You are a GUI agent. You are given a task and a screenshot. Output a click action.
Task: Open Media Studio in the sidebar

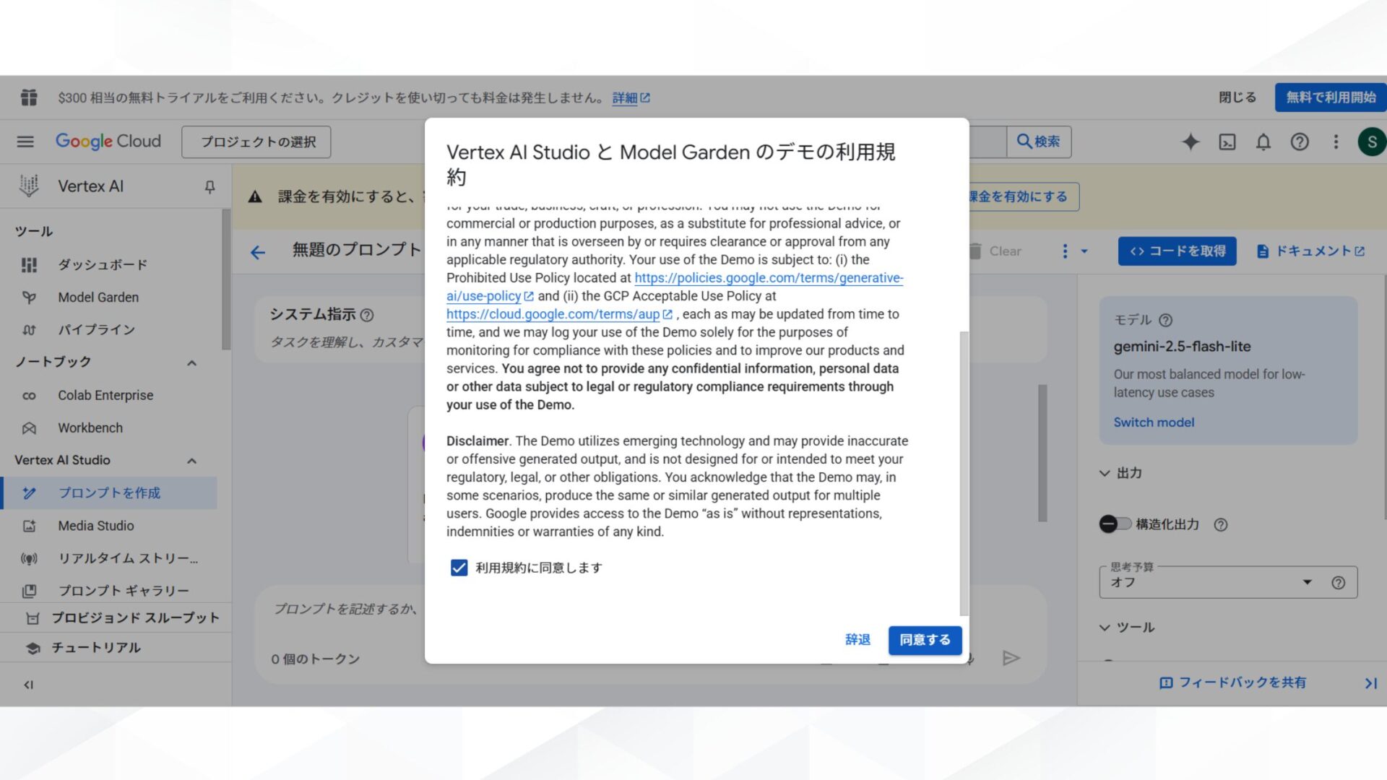click(95, 525)
